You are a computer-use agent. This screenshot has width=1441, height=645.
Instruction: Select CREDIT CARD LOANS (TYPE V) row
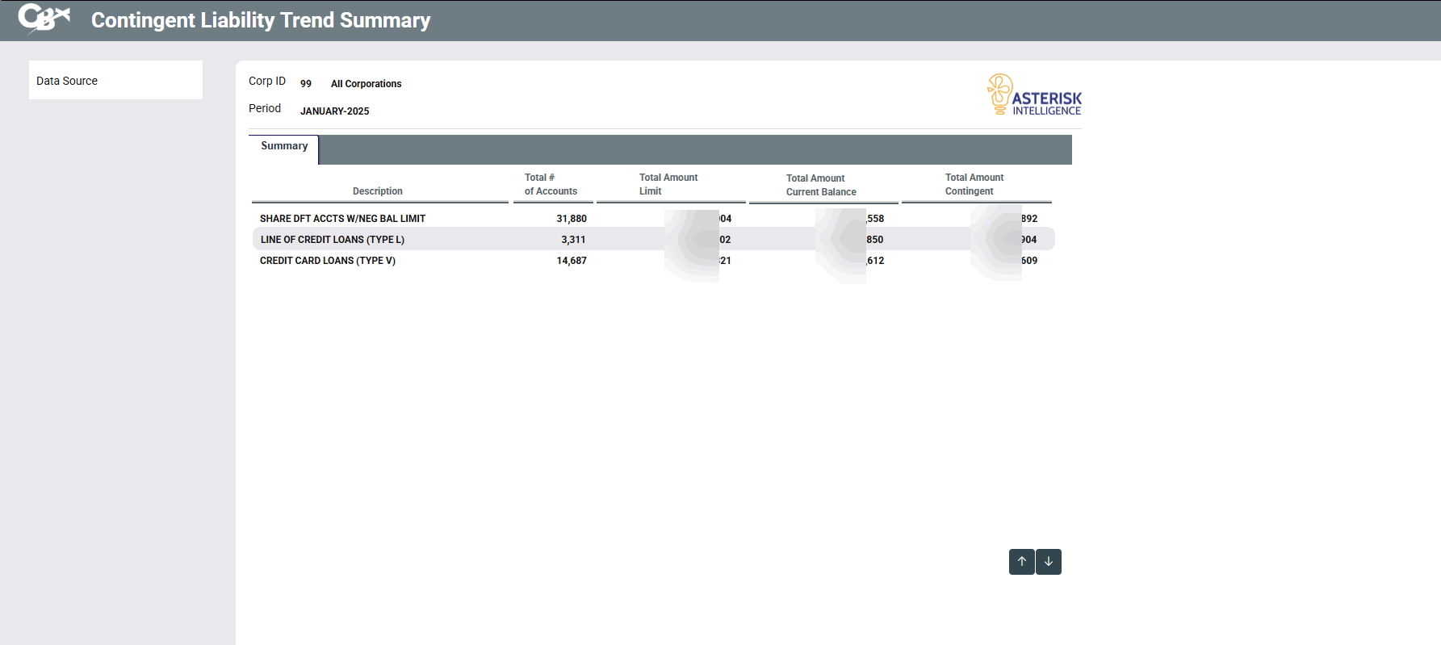coord(328,261)
